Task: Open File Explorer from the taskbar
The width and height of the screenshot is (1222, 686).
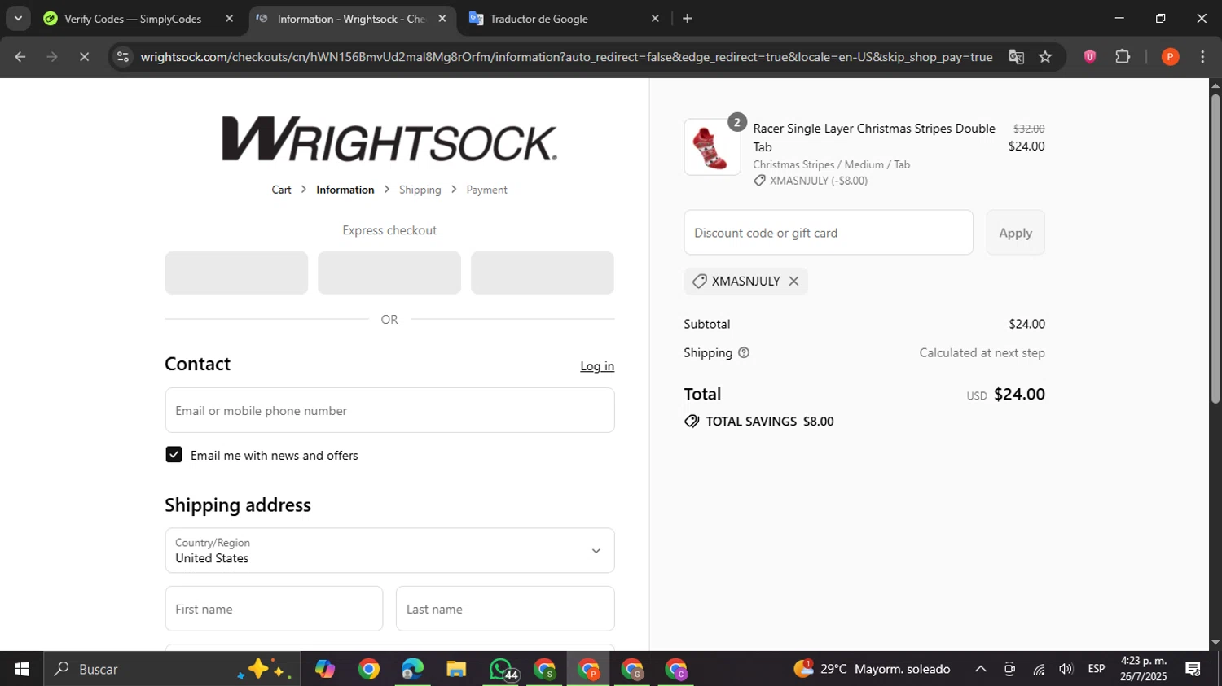Action: [x=456, y=669]
